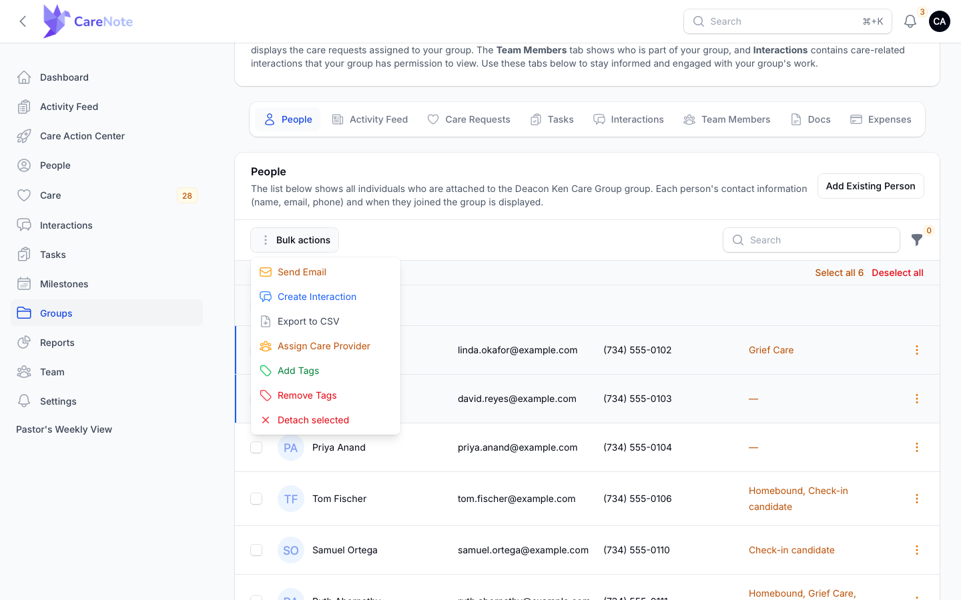Click the Milestones calendar icon
The height and width of the screenshot is (600, 961).
pyautogui.click(x=24, y=284)
